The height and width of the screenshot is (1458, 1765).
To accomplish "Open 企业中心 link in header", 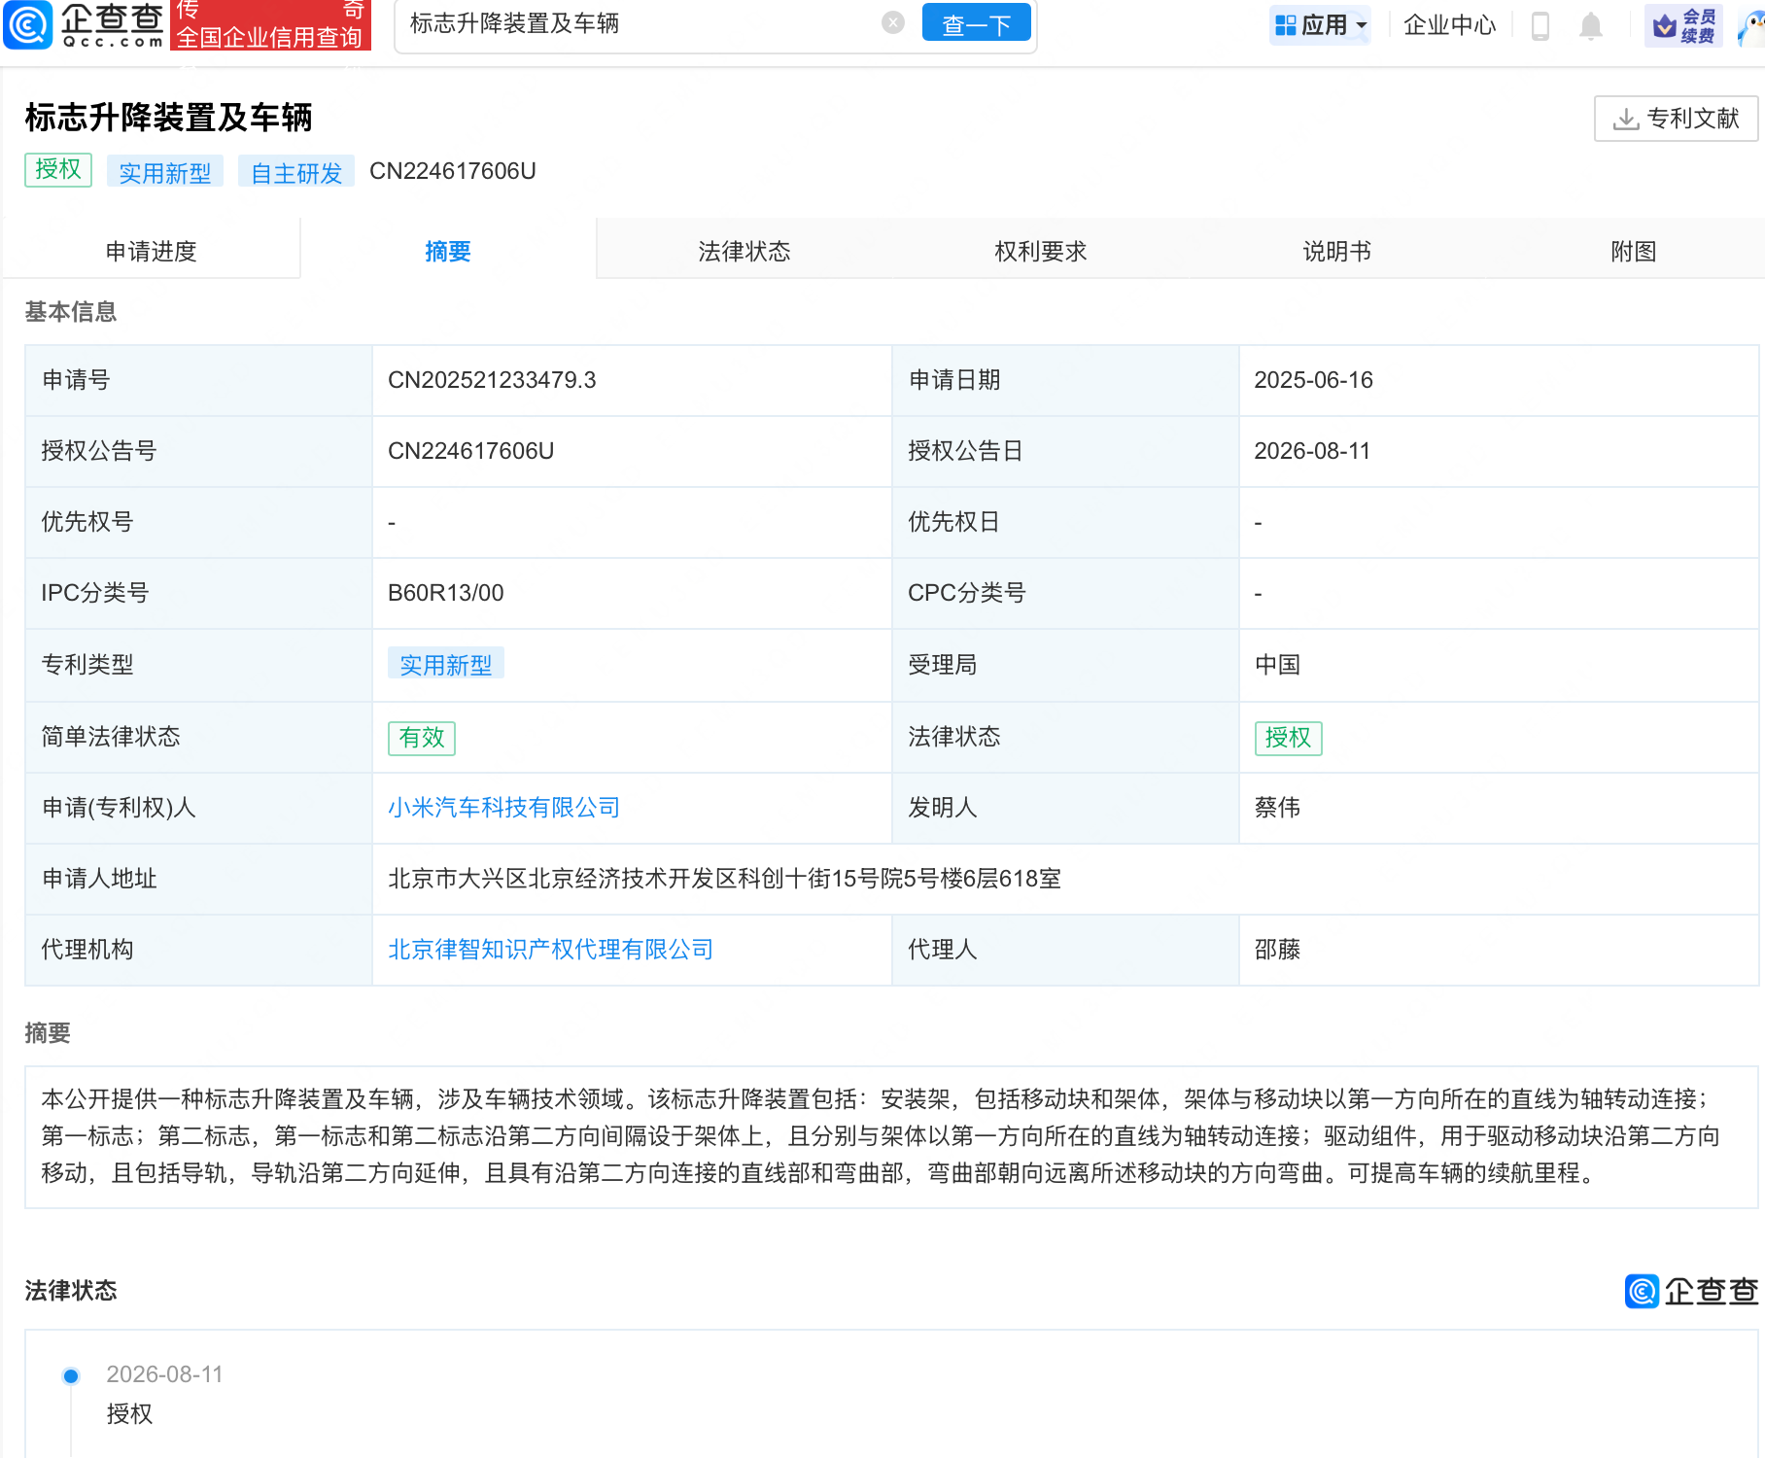I will point(1449,25).
